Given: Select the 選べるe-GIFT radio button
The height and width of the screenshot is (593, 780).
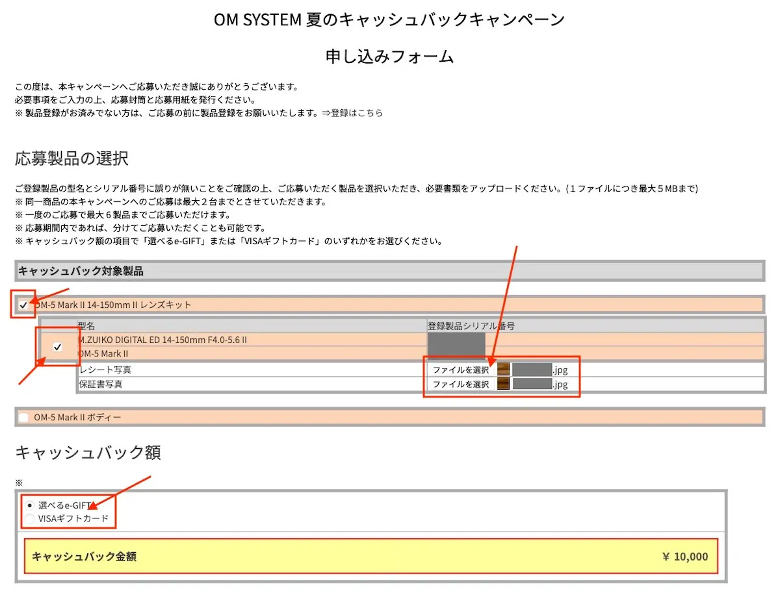Looking at the screenshot, I should (x=30, y=505).
